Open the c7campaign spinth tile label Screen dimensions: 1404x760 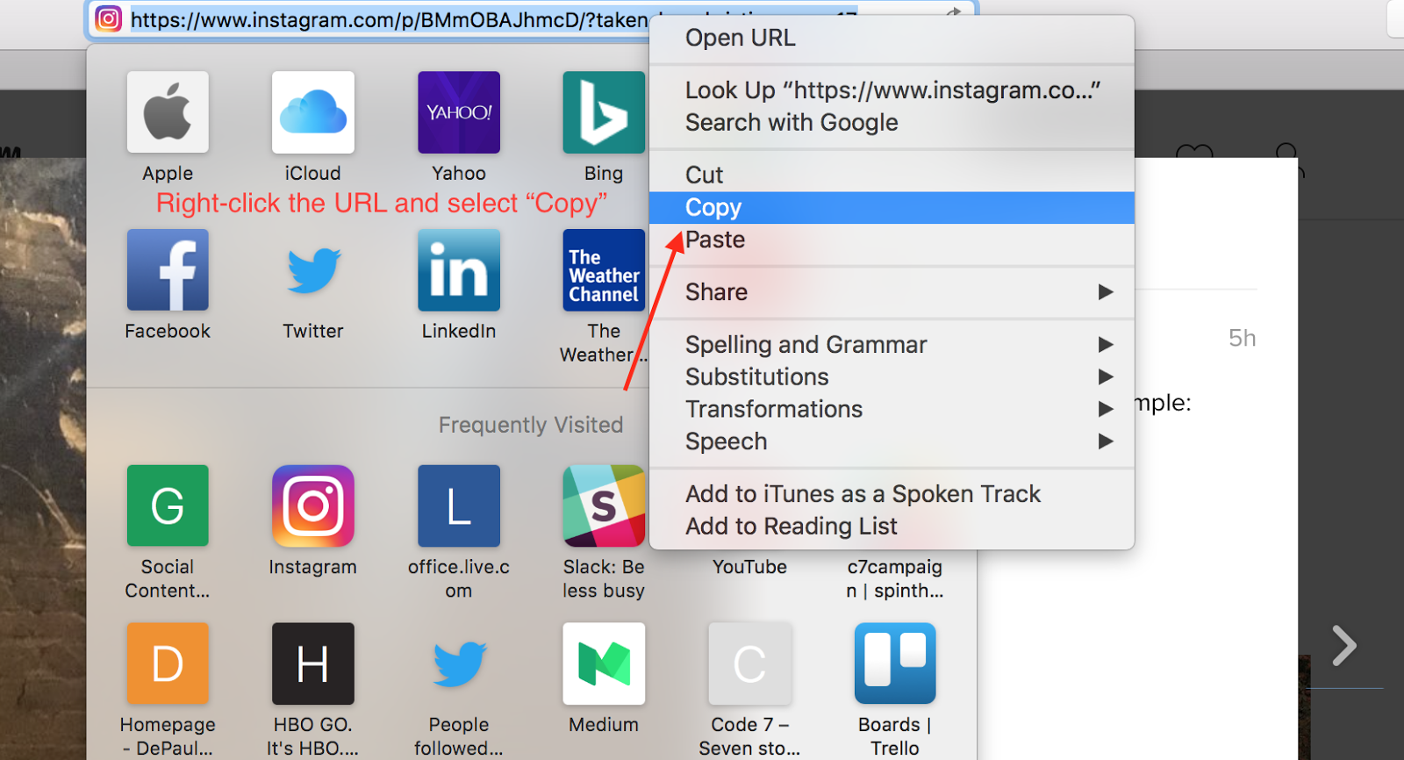[x=895, y=579]
